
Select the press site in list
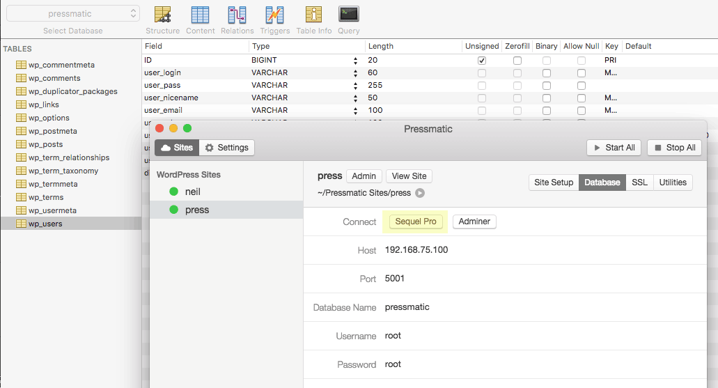coord(226,210)
